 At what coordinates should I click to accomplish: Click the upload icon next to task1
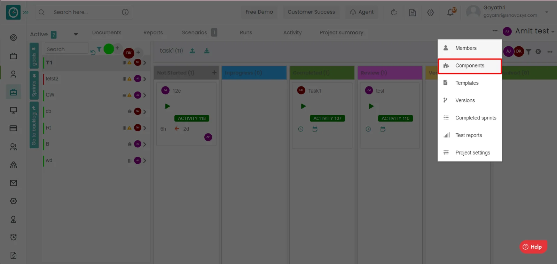(x=192, y=51)
